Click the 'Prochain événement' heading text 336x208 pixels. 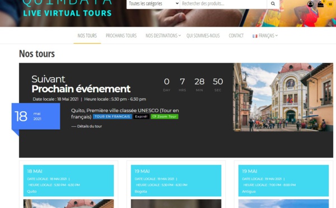[x=81, y=89]
